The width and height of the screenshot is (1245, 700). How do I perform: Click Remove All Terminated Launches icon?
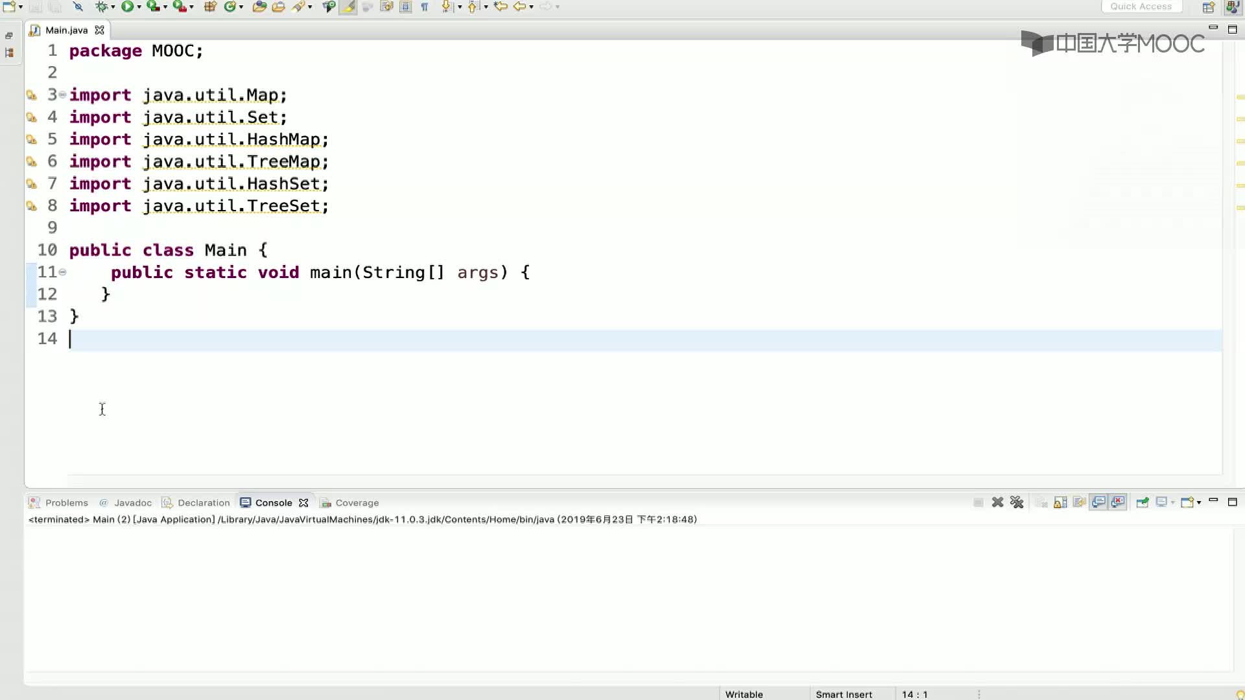coord(1017,502)
